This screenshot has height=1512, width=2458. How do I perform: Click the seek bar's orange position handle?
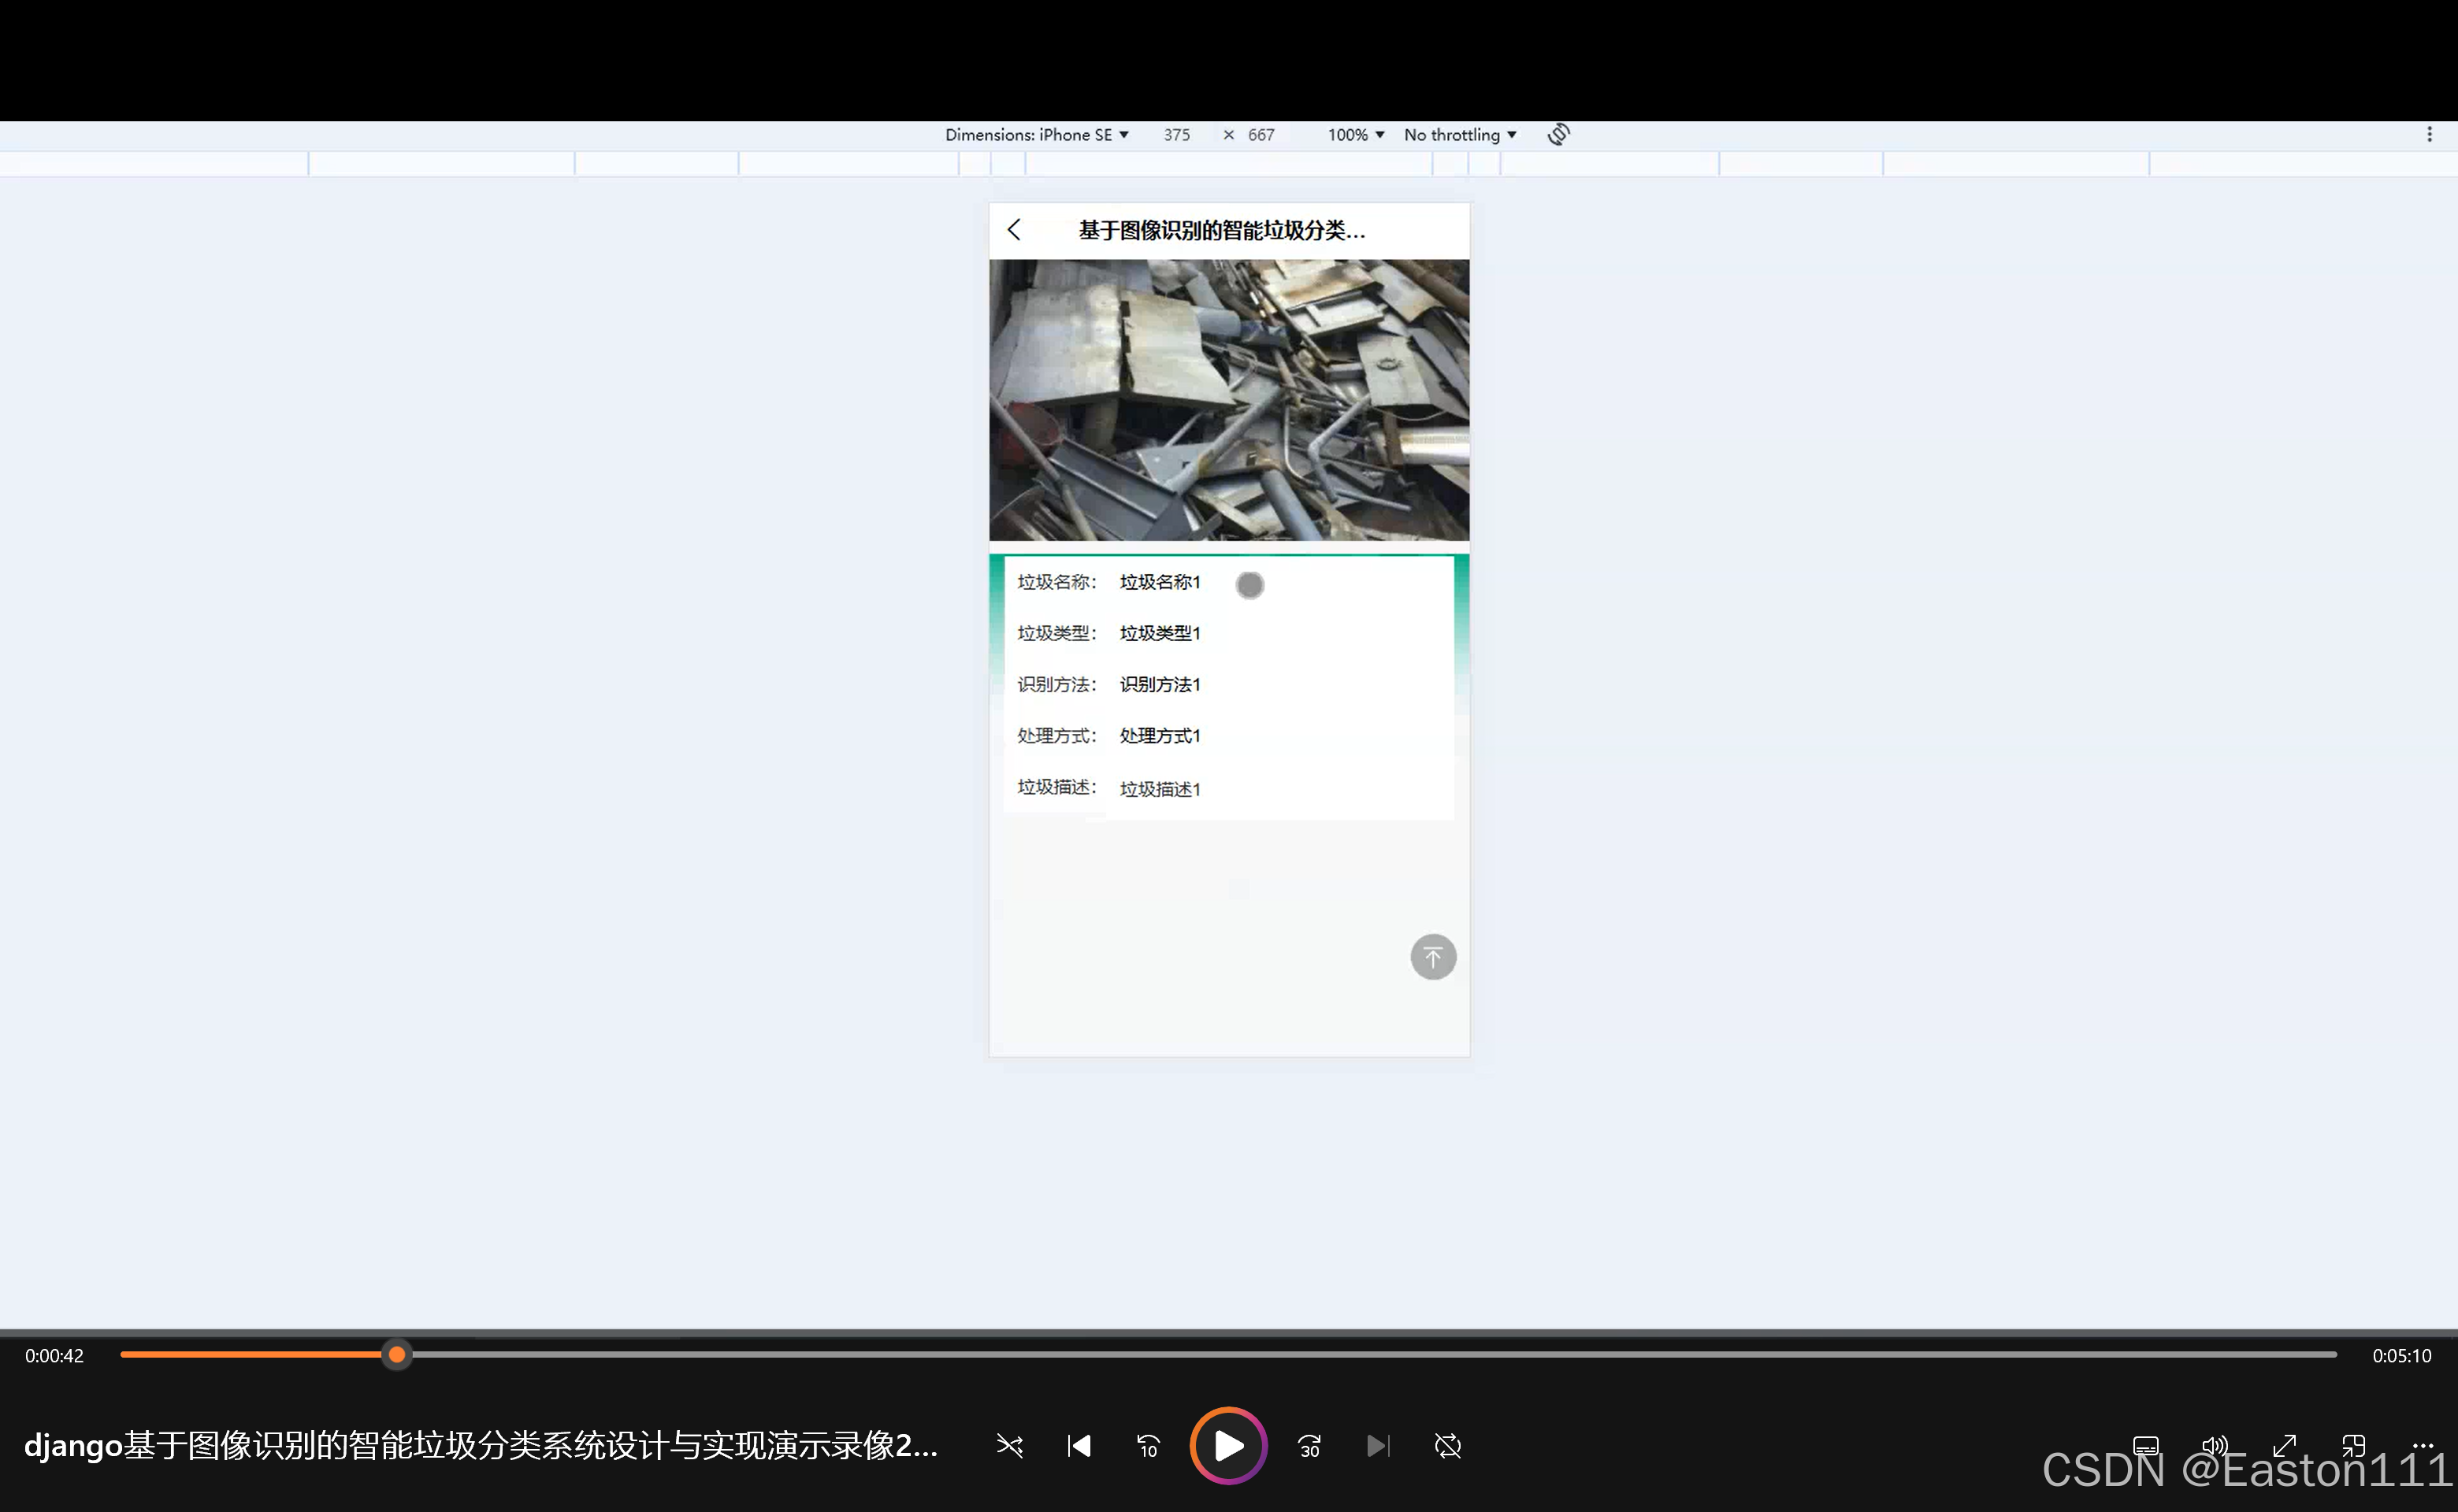(x=397, y=1355)
